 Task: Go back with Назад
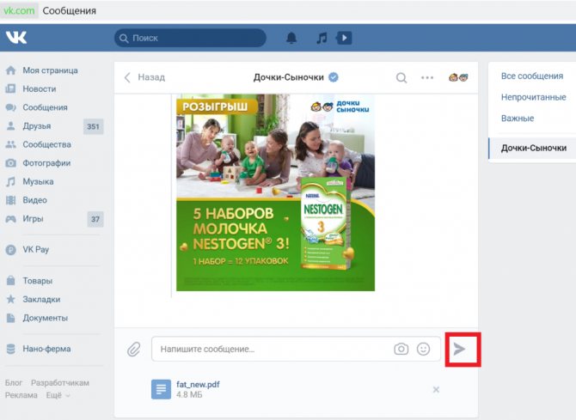pos(144,77)
